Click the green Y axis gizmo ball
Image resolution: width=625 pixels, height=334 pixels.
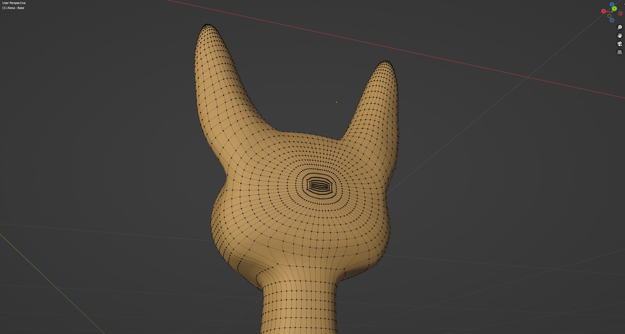click(x=615, y=8)
